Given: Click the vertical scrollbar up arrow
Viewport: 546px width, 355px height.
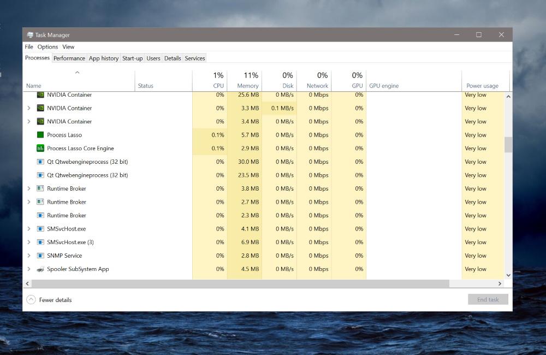Looking at the screenshot, I should (x=508, y=97).
